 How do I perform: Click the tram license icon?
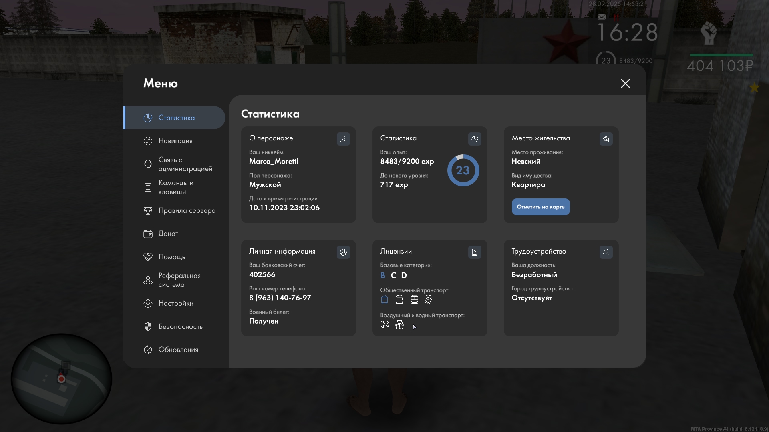pos(399,300)
